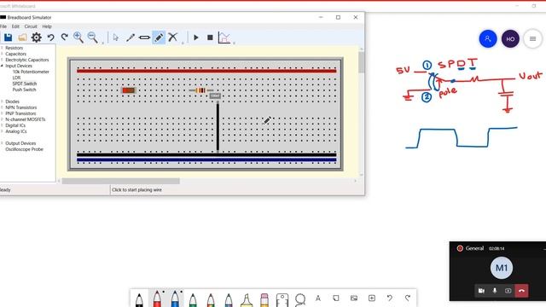The height and width of the screenshot is (307, 546).
Task: Select the probe tool
Action: [131, 38]
